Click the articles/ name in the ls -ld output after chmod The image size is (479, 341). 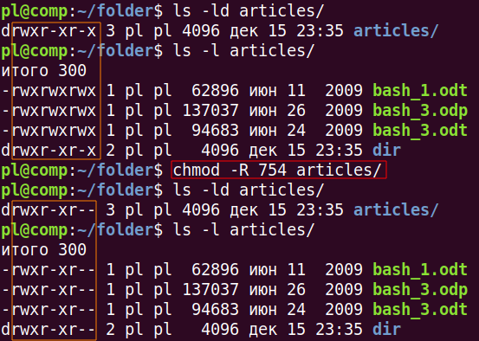pyautogui.click(x=396, y=209)
